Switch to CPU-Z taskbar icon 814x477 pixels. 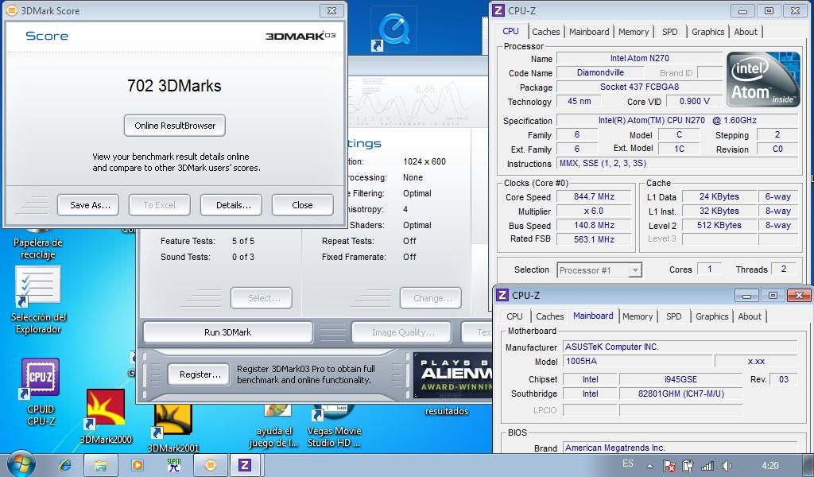(x=245, y=465)
